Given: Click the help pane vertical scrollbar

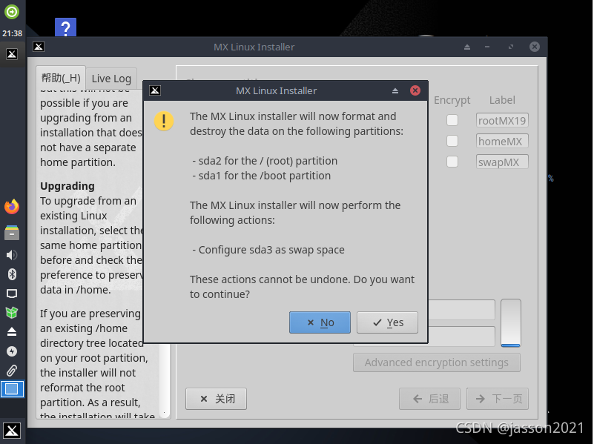Looking at the screenshot, I should [165, 380].
